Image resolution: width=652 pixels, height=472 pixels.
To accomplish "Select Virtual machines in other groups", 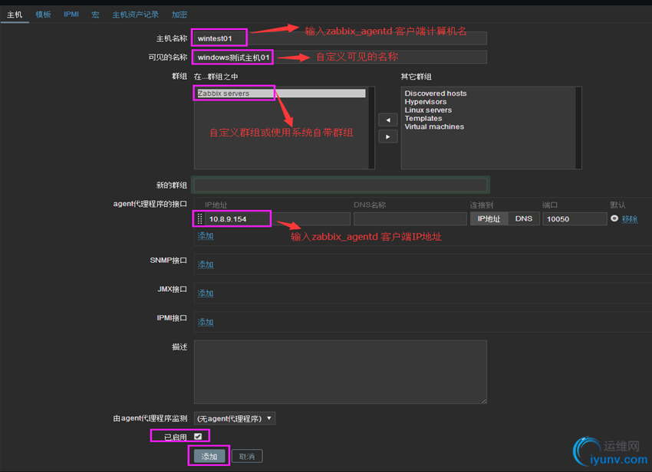I will 434,126.
